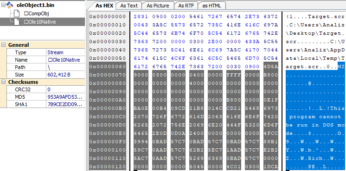Image resolution: width=346 pixels, height=171 pixels.
Task: Click the ASCII text '.C:\Users\Analiz'
Action: click(315, 25)
